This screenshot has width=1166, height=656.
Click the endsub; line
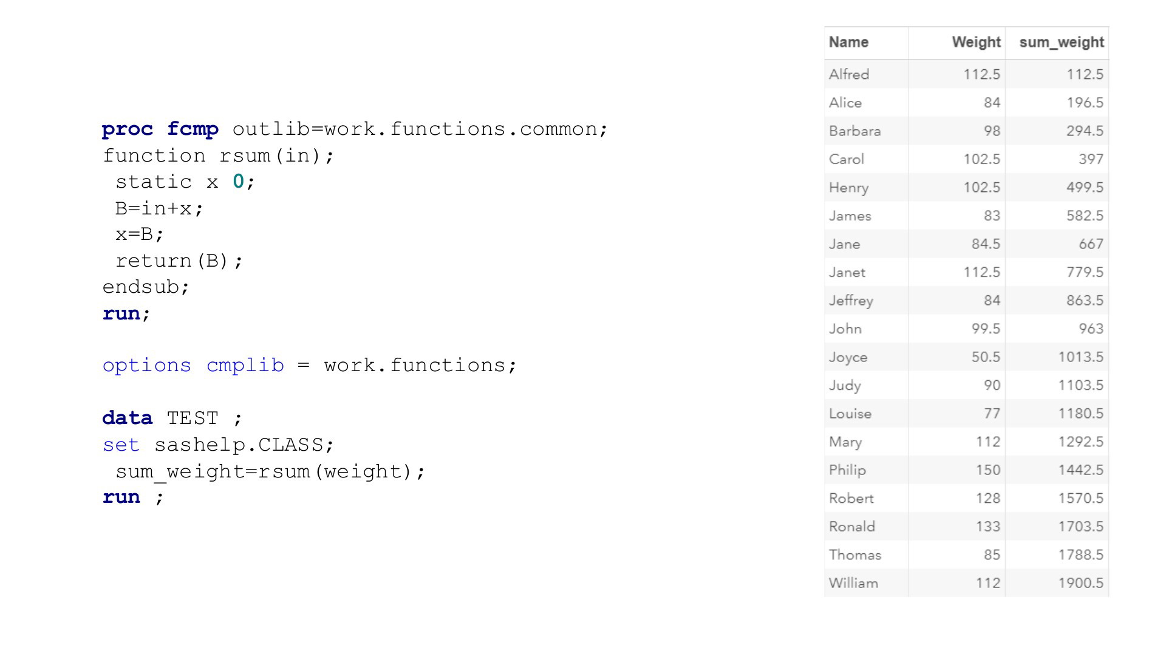[x=146, y=287]
